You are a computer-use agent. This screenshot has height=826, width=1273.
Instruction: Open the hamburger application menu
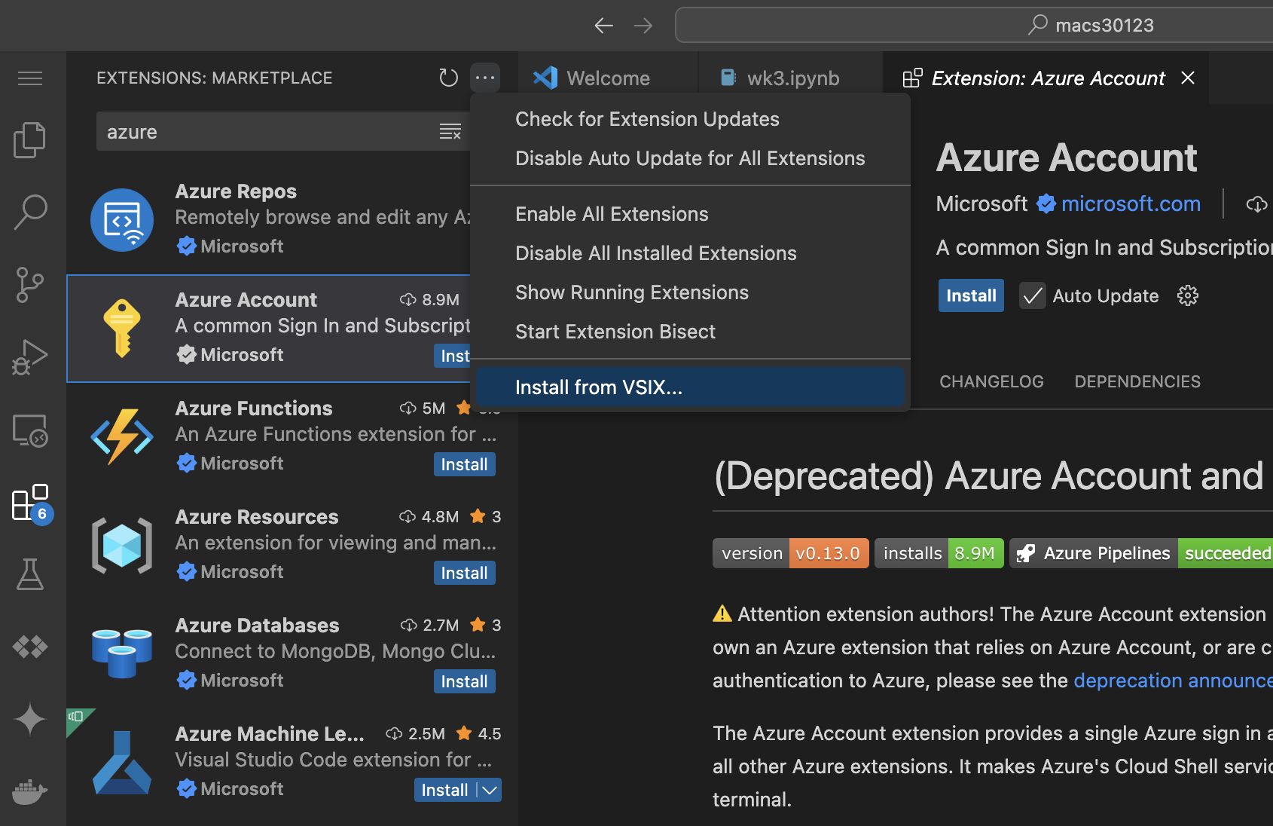pos(30,78)
